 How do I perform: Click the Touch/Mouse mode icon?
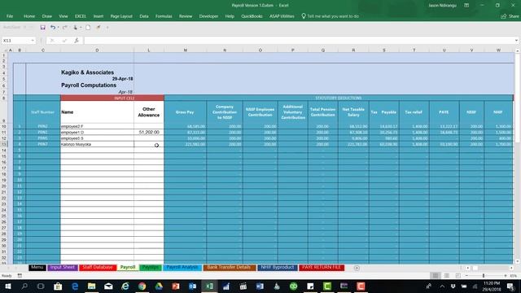click(x=76, y=28)
